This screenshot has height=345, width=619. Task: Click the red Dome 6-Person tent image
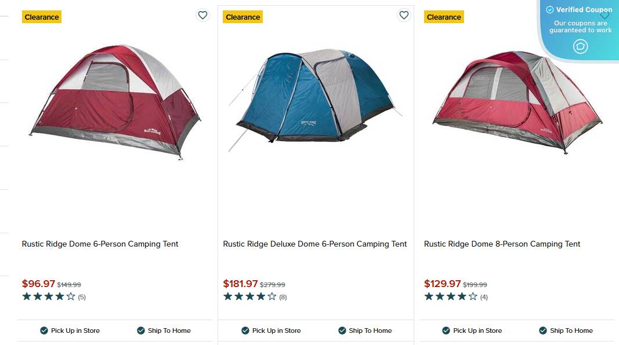tap(114, 102)
